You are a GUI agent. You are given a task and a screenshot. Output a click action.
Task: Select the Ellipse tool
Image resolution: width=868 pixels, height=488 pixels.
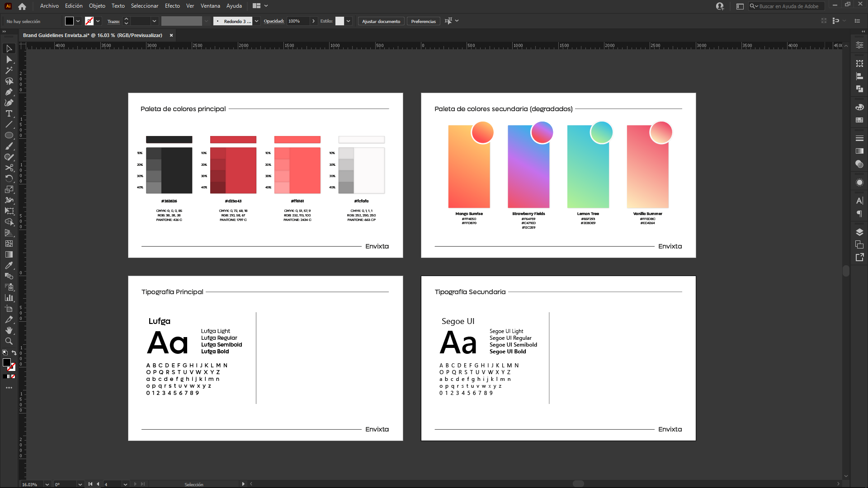[9, 135]
